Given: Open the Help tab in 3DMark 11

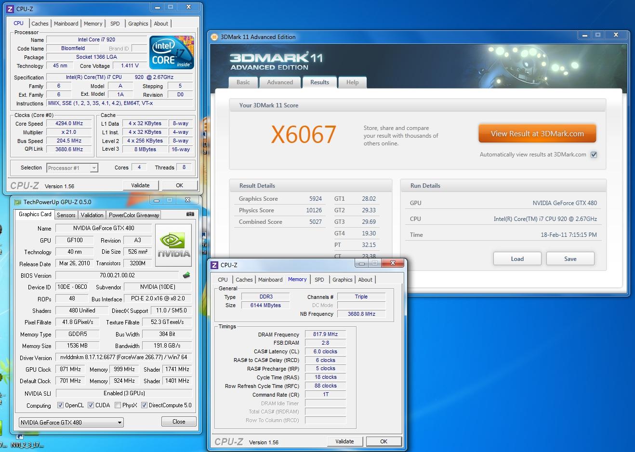Looking at the screenshot, I should pos(352,82).
